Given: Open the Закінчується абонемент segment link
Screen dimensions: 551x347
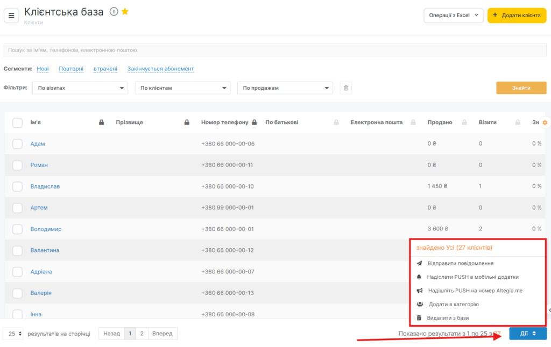Looking at the screenshot, I should [160, 69].
